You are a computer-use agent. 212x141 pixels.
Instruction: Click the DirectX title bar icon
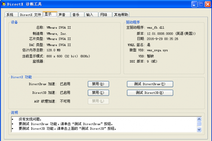click(4, 4)
